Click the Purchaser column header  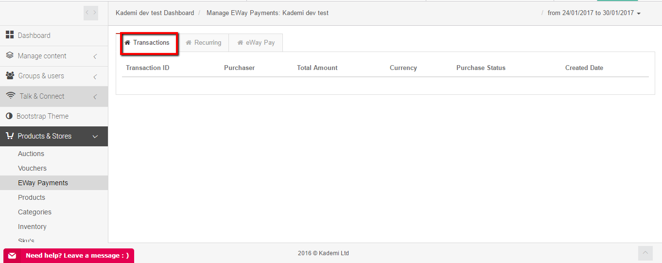coord(239,68)
